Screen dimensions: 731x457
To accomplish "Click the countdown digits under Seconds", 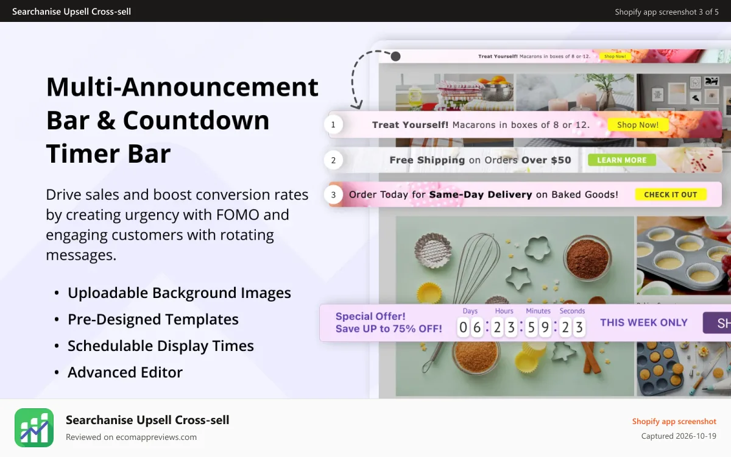I will tap(573, 328).
